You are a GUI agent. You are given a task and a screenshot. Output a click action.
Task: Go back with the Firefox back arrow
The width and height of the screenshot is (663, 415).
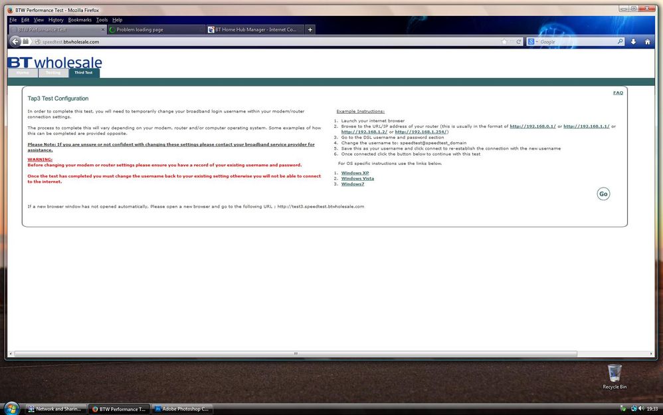coord(15,41)
